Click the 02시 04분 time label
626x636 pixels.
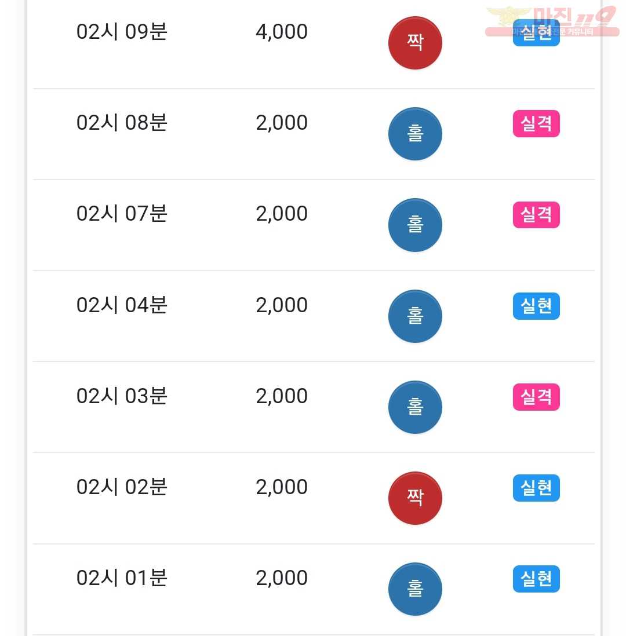pyautogui.click(x=122, y=305)
